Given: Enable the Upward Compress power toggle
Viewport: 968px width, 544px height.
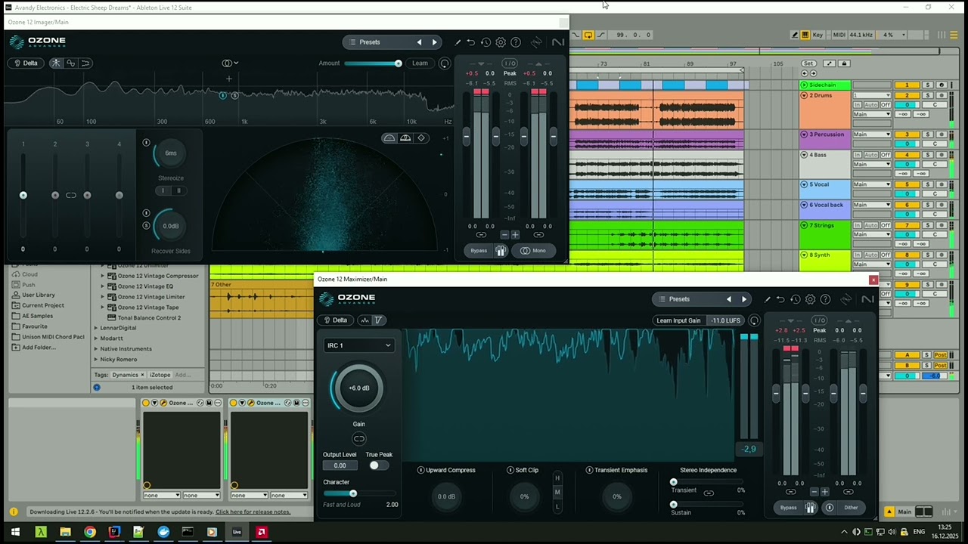Looking at the screenshot, I should (421, 470).
